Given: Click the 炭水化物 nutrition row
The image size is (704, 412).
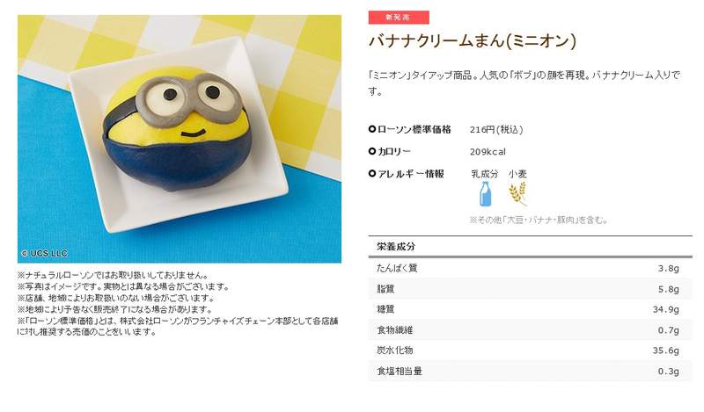Looking at the screenshot, I should point(531,351).
